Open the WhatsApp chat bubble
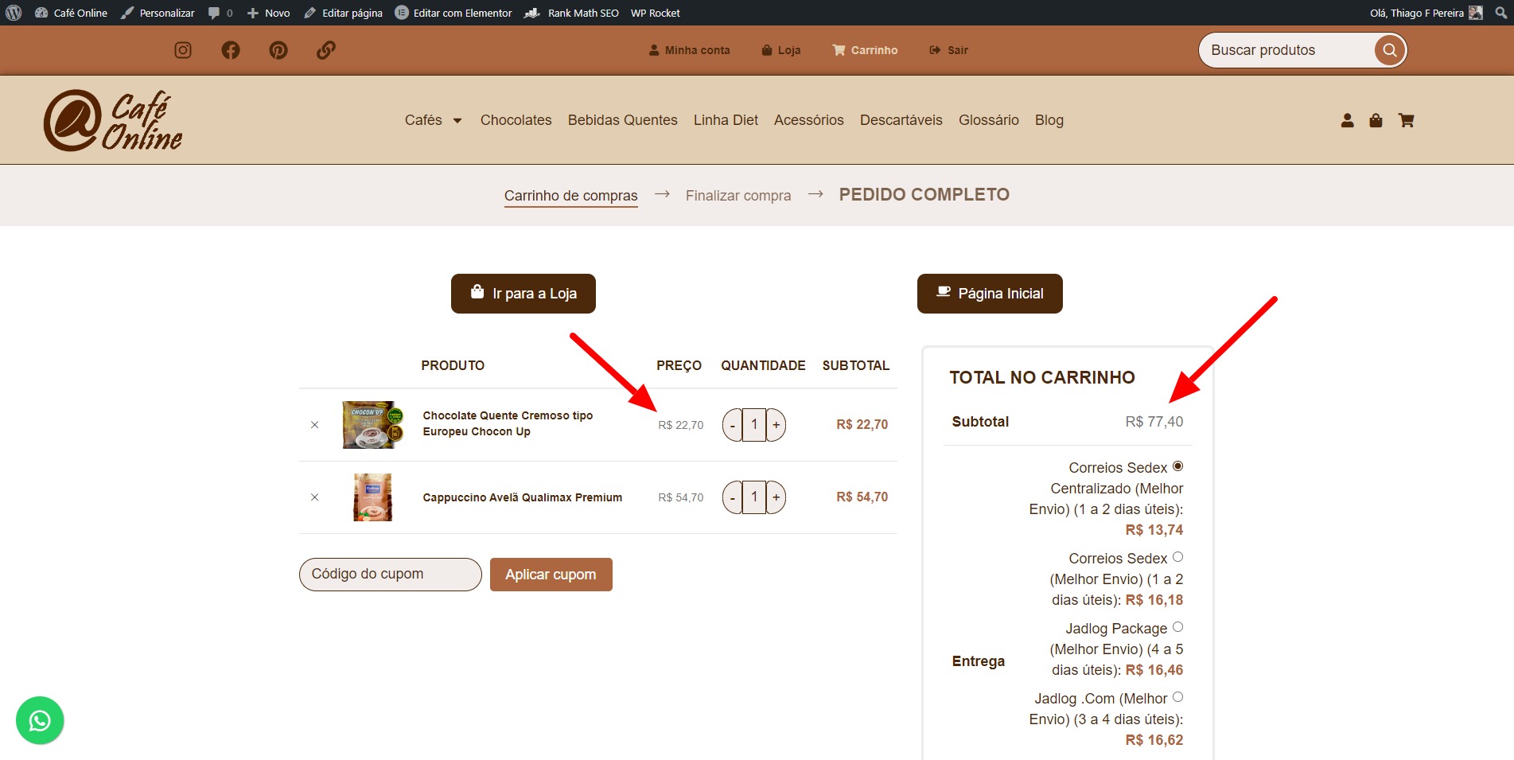The height and width of the screenshot is (760, 1514). click(40, 720)
